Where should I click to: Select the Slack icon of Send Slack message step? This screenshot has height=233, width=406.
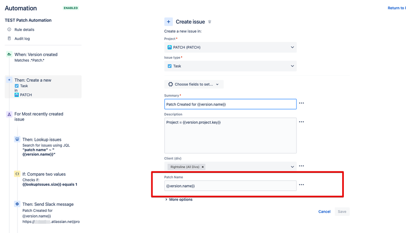(x=17, y=204)
